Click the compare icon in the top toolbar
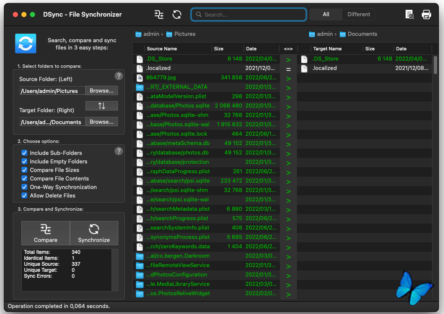444x314 pixels. [159, 15]
